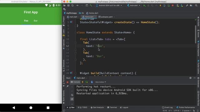
Task: Open Run panel settings gear
Action: [190, 78]
